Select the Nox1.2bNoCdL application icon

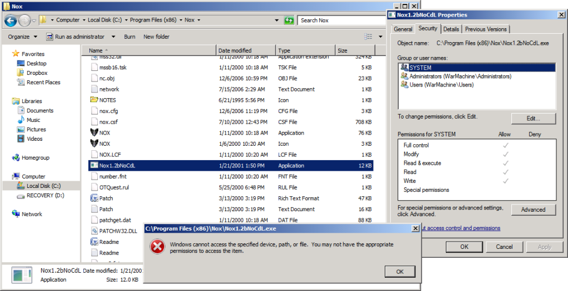[x=94, y=166]
